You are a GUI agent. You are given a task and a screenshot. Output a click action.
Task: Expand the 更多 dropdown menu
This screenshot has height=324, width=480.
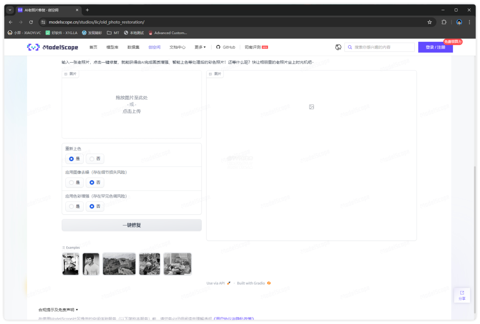point(200,47)
